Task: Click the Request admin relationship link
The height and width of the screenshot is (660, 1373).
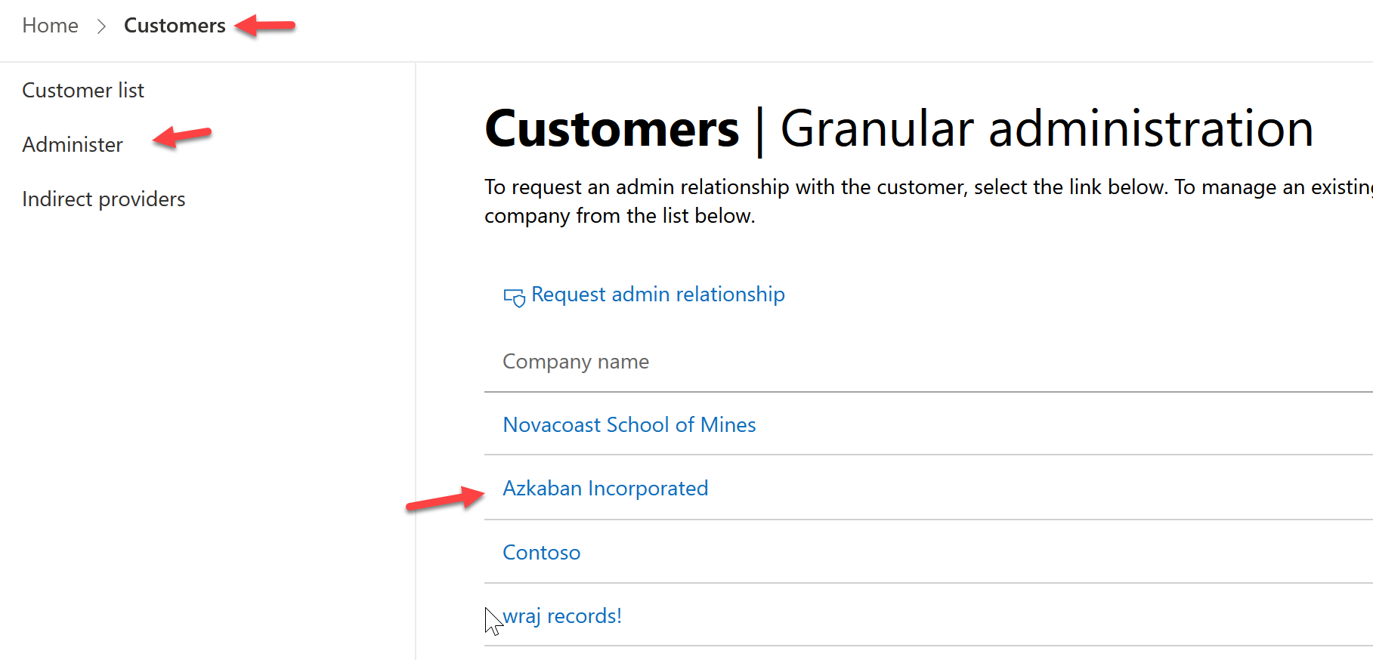Action: [x=657, y=295]
